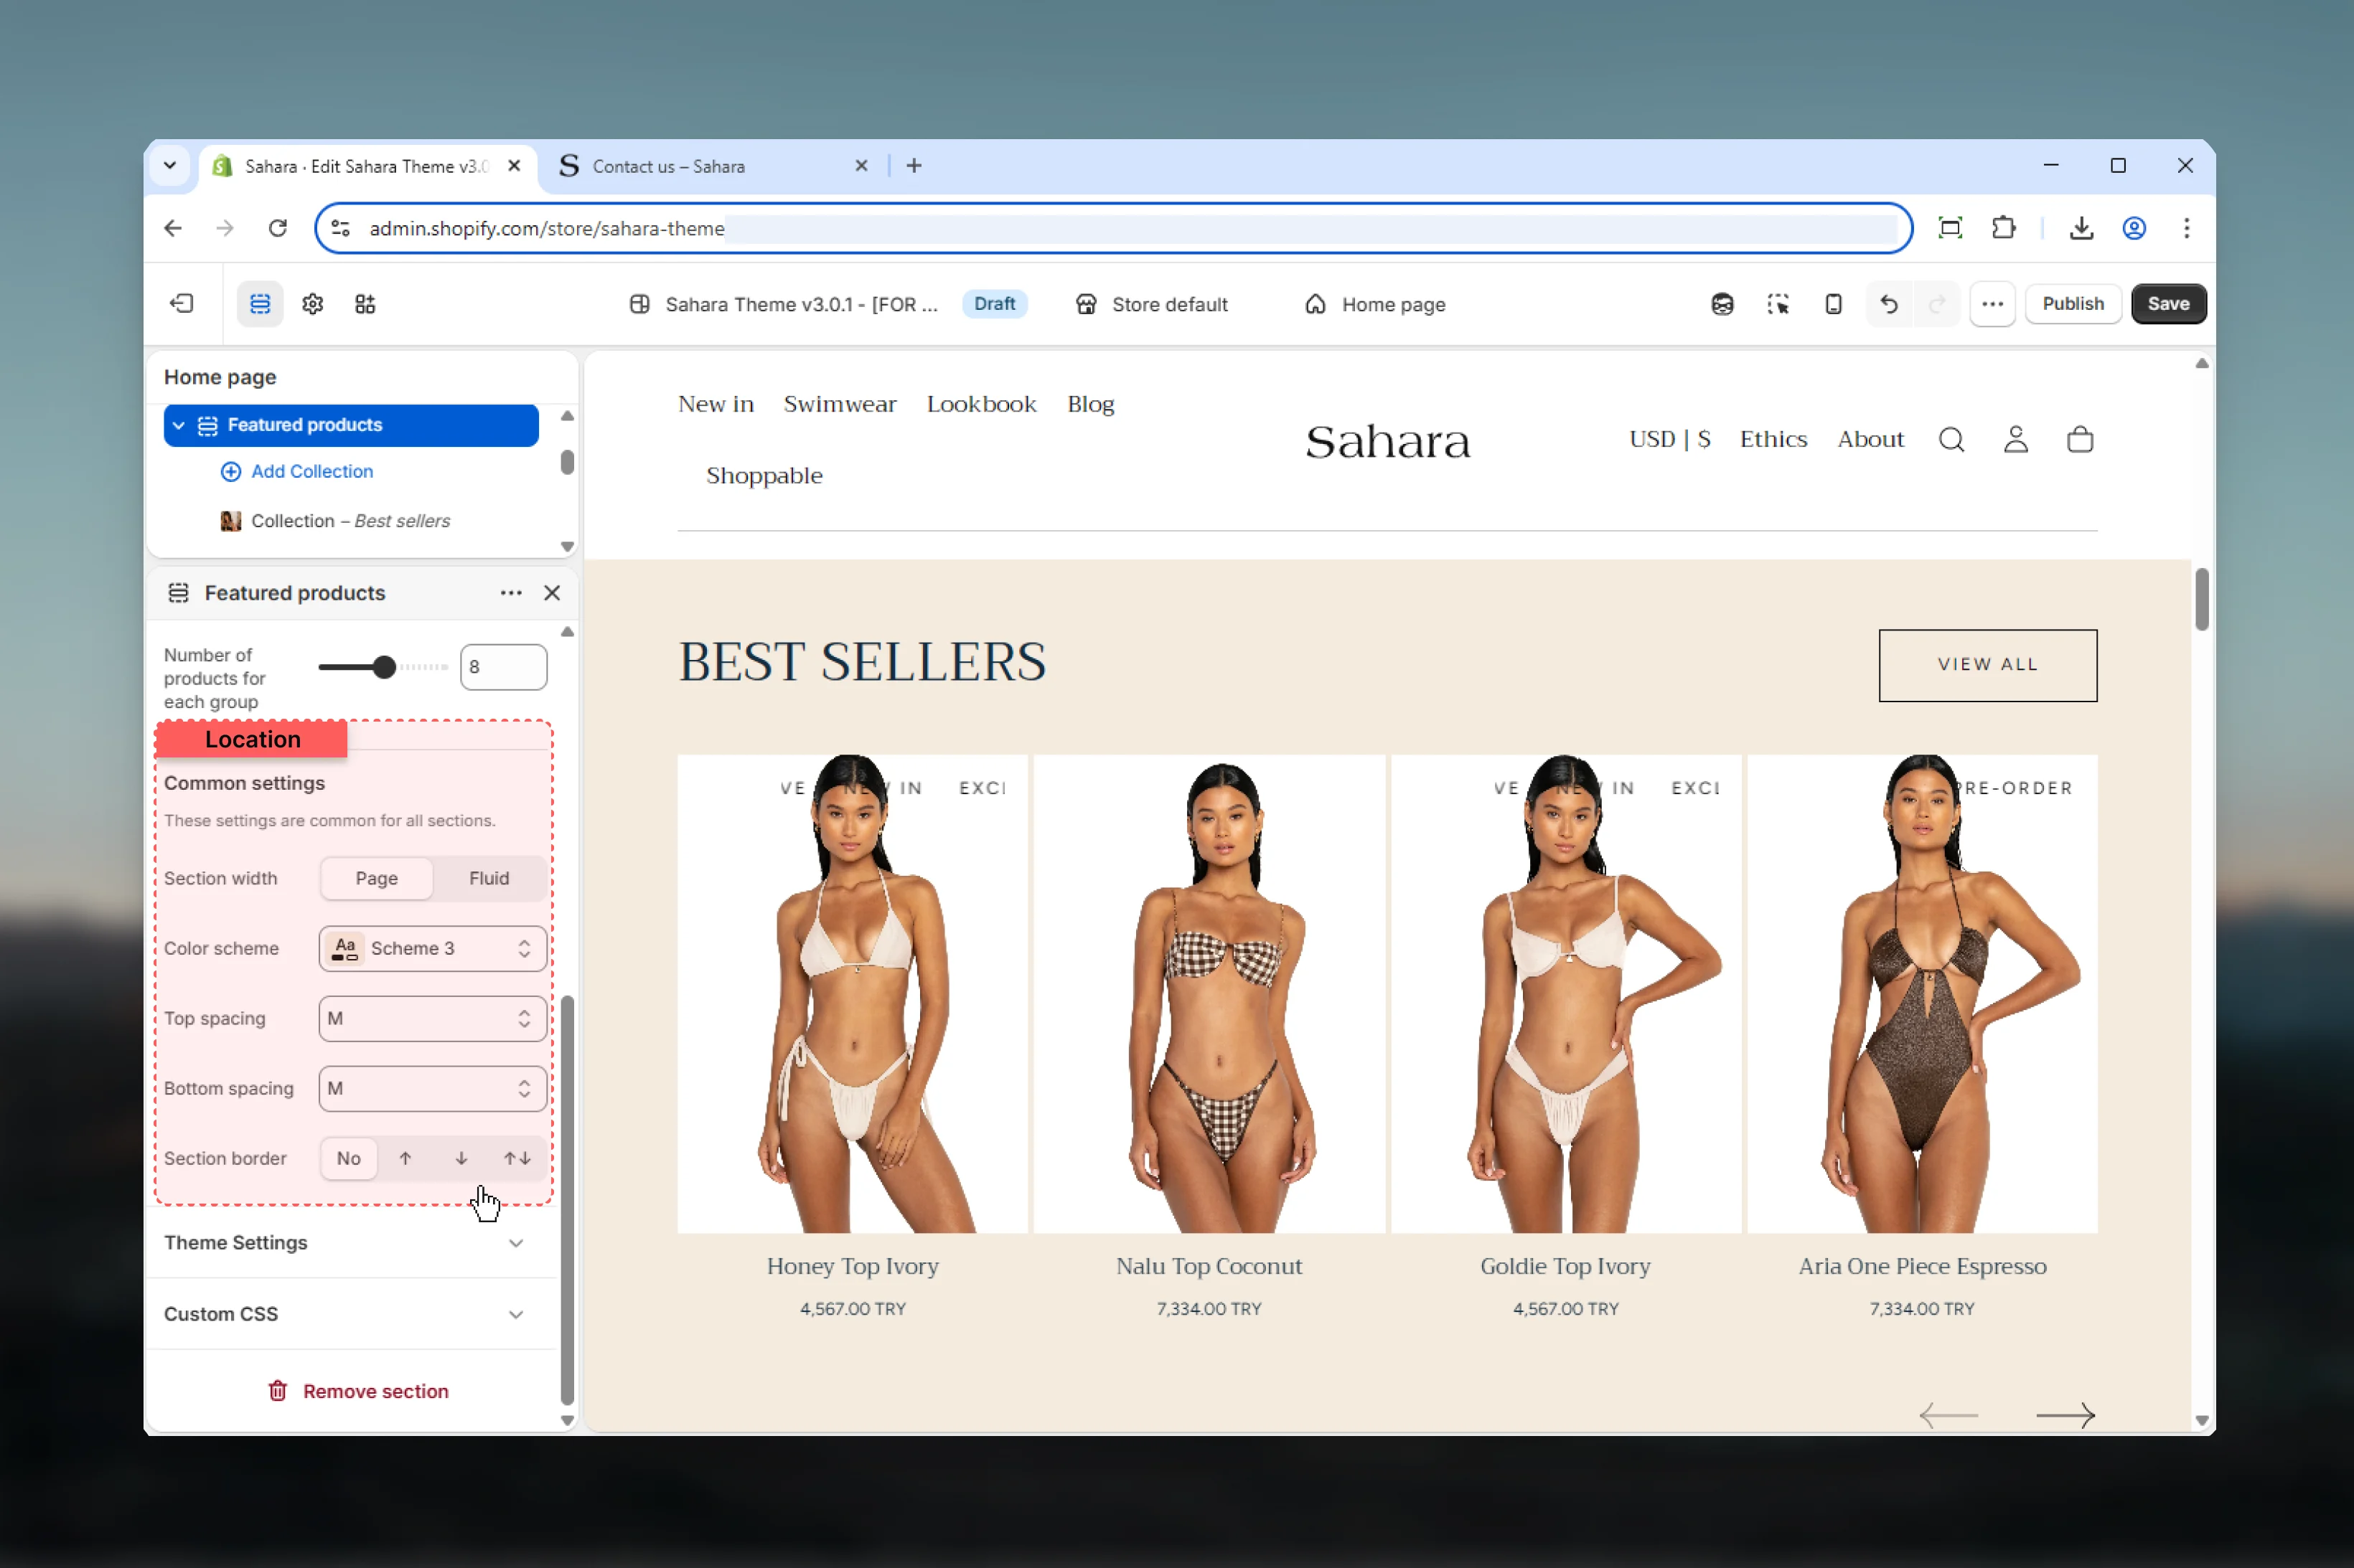2354x1568 pixels.
Task: Click the next products arrow
Action: pyautogui.click(x=2065, y=1415)
